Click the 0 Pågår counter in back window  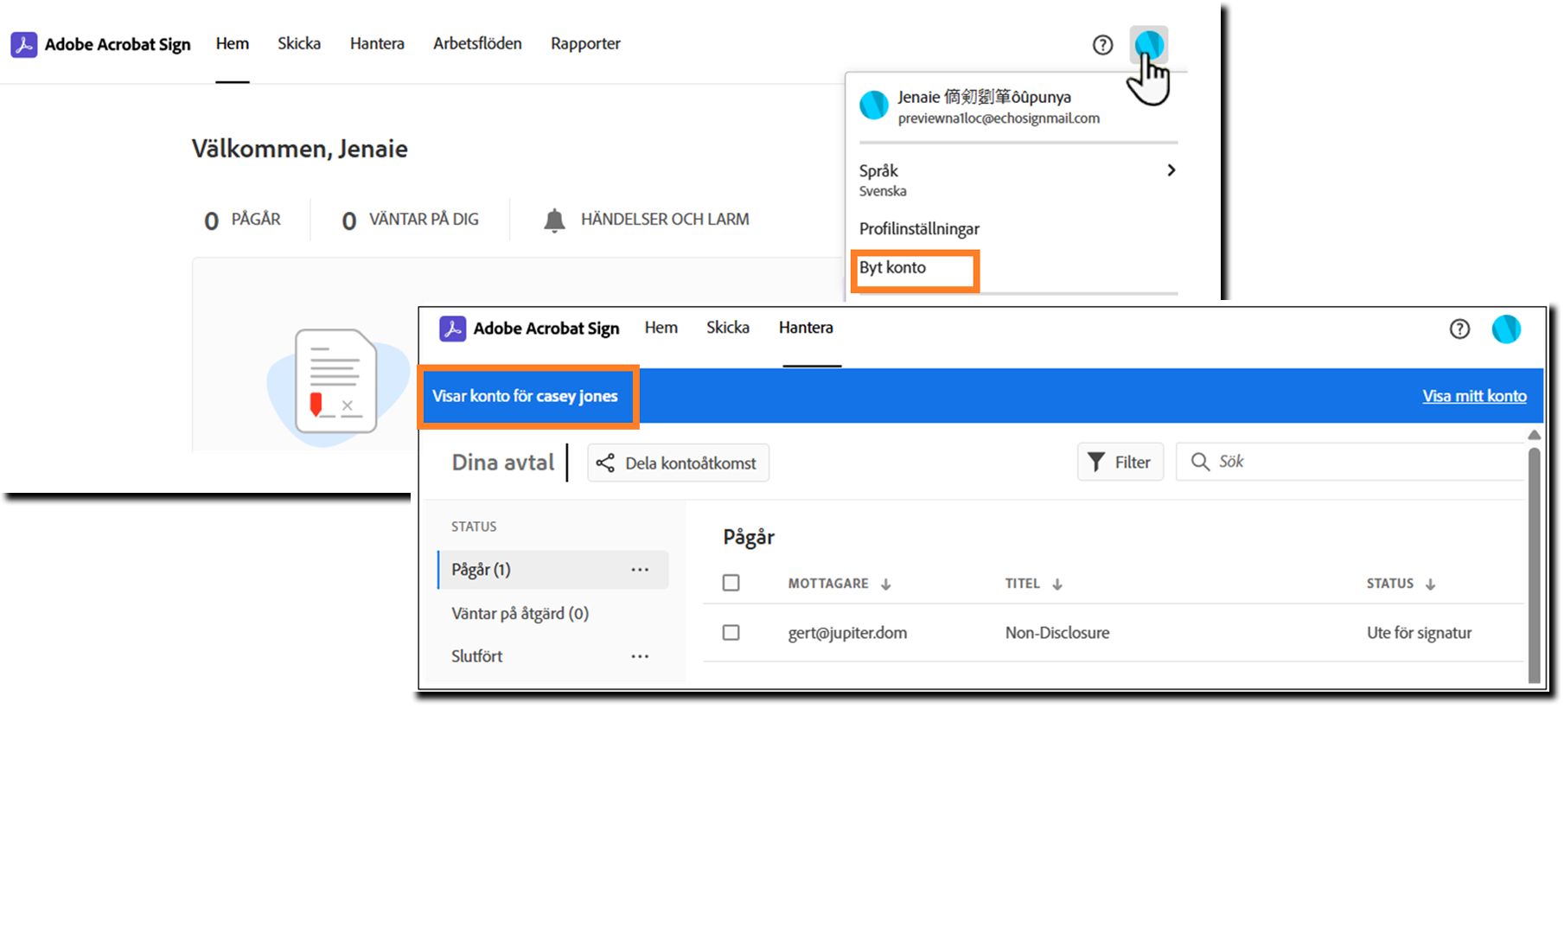242,220
